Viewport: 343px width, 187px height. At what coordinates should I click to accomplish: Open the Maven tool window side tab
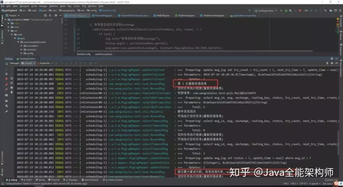click(341, 35)
